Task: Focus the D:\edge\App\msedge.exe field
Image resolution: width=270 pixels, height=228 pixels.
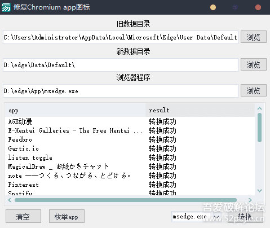Action: [x=121, y=91]
